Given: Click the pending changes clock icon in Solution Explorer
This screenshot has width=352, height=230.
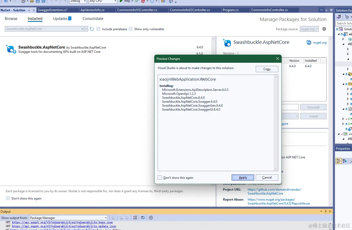Looking at the screenshot, I should point(347,17).
